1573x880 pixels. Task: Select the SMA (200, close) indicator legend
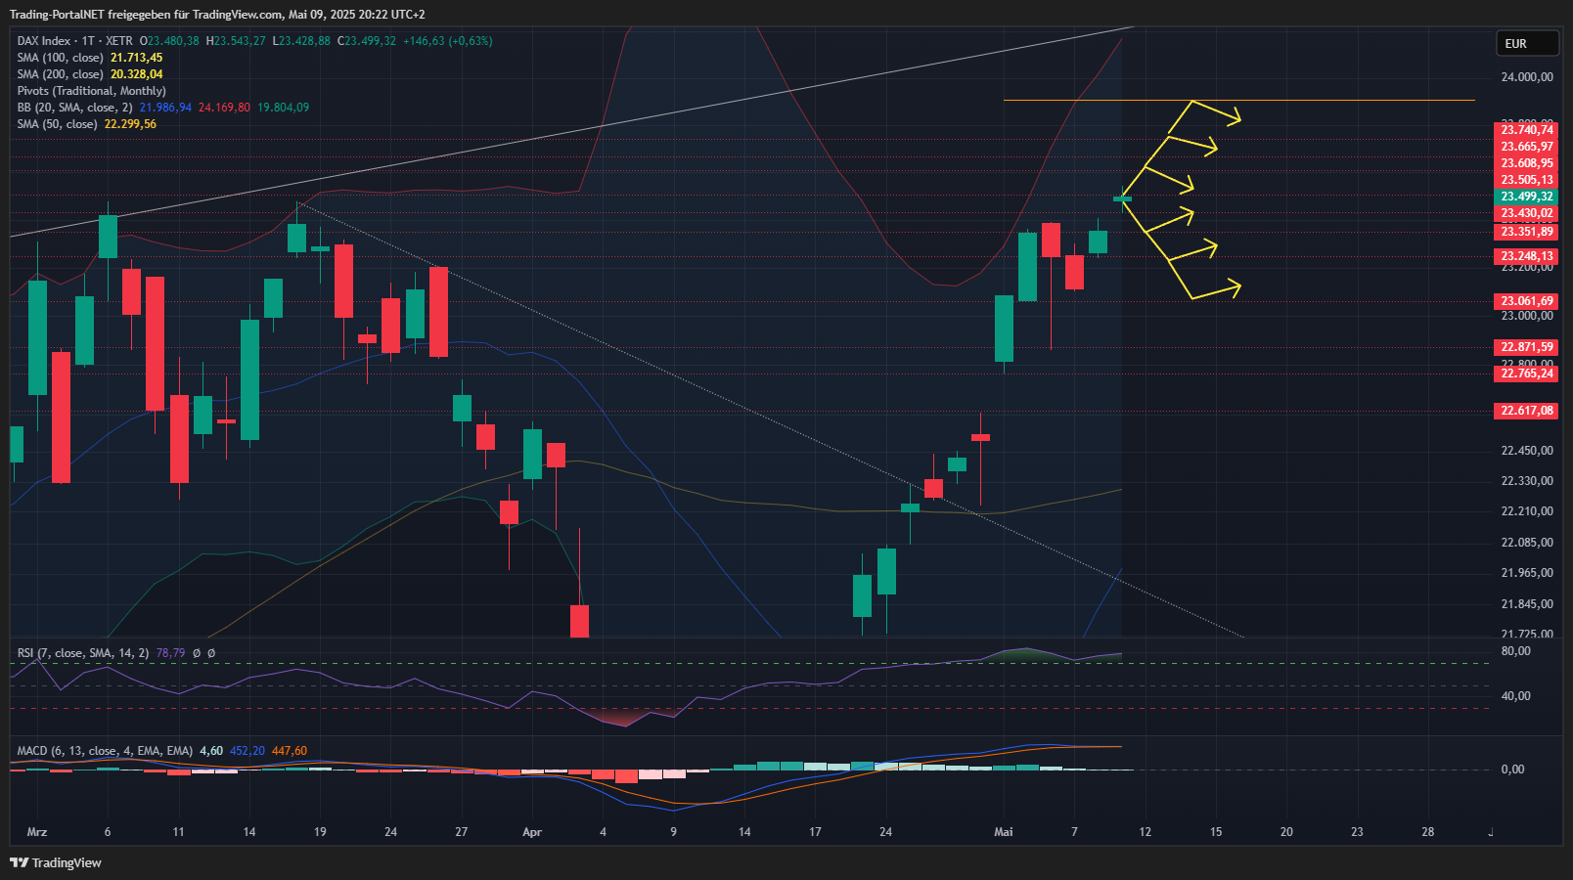pos(60,74)
